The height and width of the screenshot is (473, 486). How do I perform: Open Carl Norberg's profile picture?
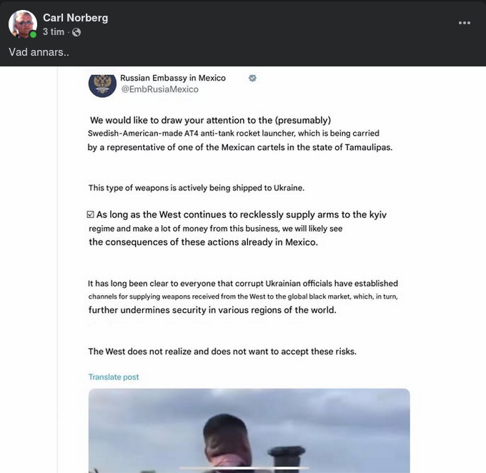[x=23, y=24]
